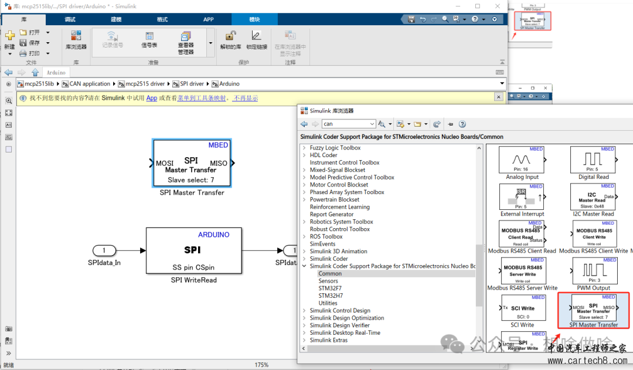Toggle the area box tool on canvas palette
The height and width of the screenshot is (370, 633).
pos(8,150)
